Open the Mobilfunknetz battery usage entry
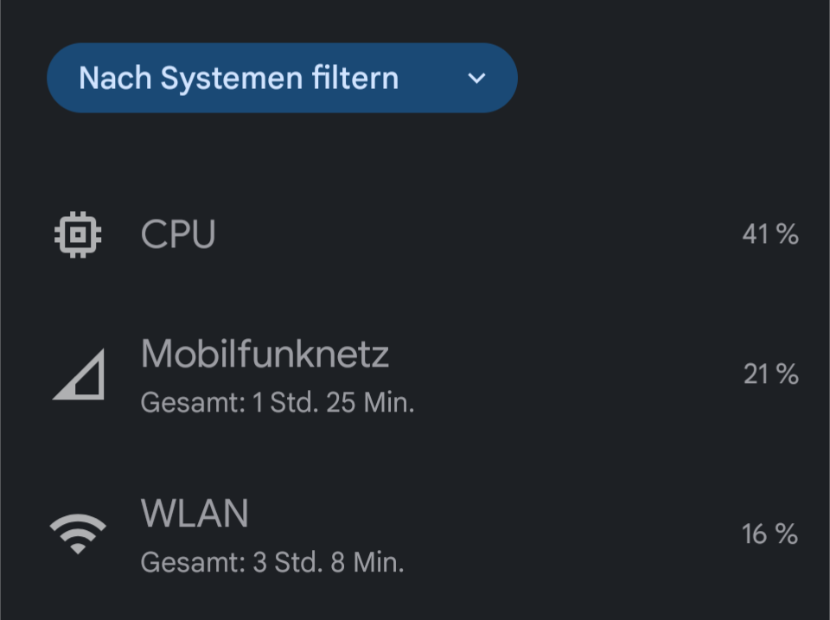Image resolution: width=830 pixels, height=620 pixels. (x=415, y=375)
